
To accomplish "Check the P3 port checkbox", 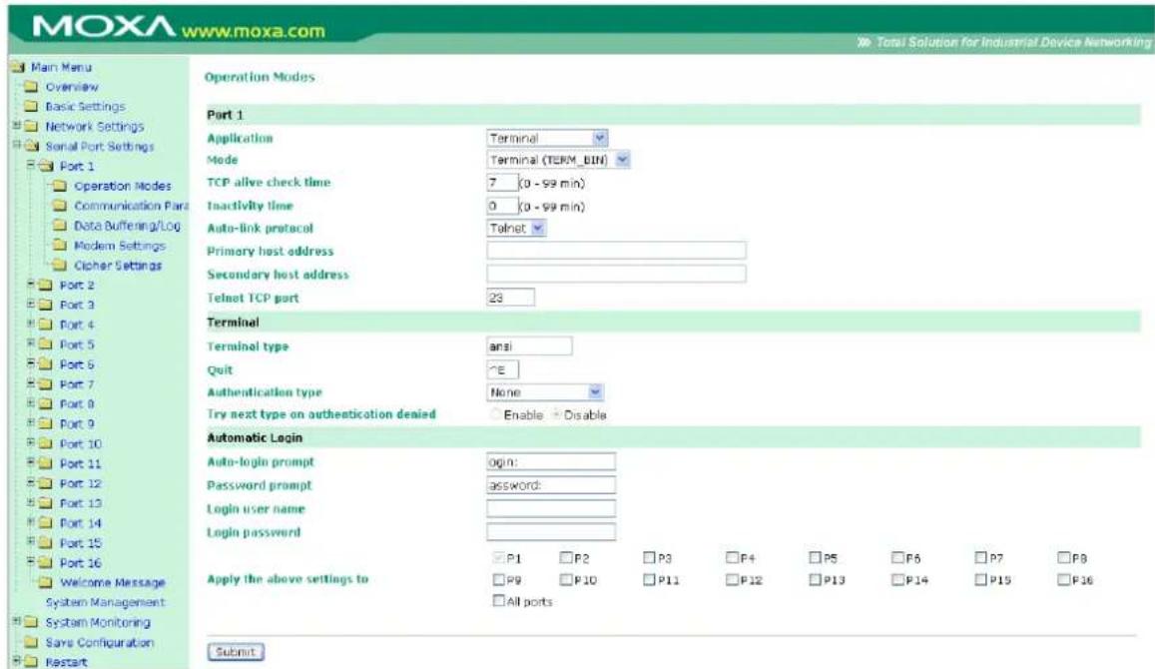I will coord(649,558).
